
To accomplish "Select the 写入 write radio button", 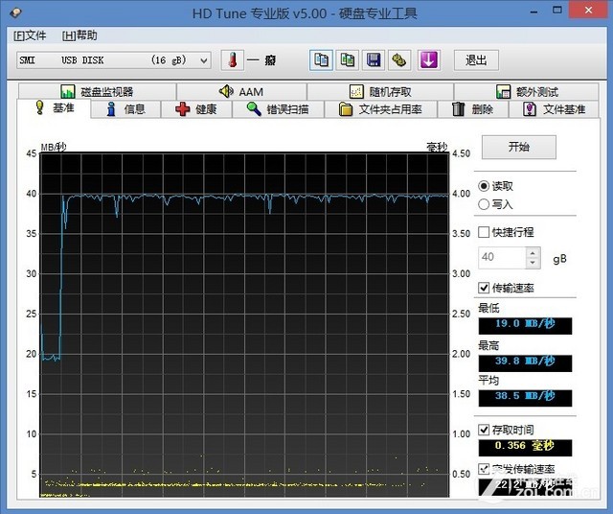I will click(x=484, y=204).
